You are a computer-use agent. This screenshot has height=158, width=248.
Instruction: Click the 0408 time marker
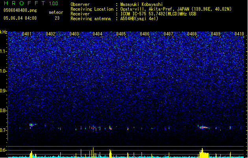click(x=192, y=34)
